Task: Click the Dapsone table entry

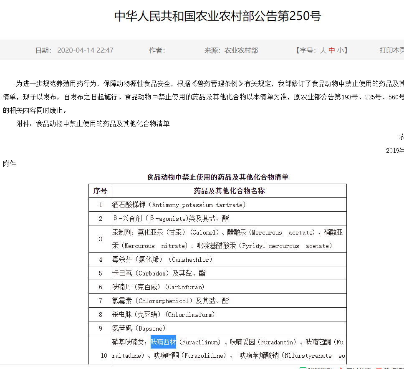Action: point(139,329)
